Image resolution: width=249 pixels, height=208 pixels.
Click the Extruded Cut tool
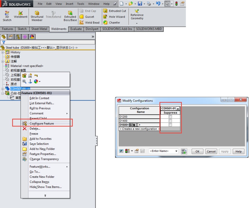tap(114, 11)
